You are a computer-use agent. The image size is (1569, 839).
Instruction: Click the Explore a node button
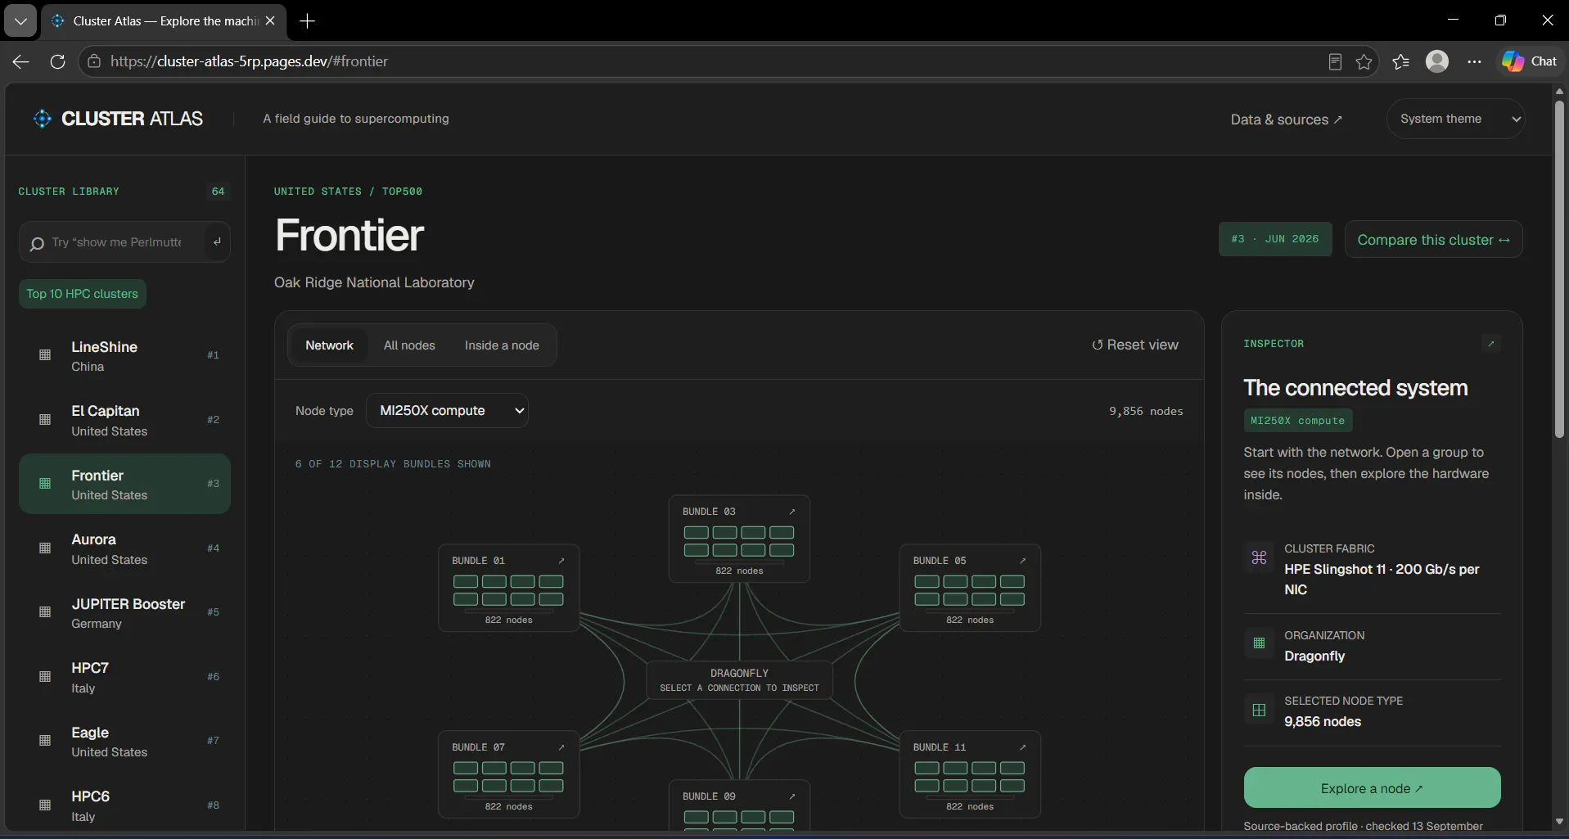1372,788
